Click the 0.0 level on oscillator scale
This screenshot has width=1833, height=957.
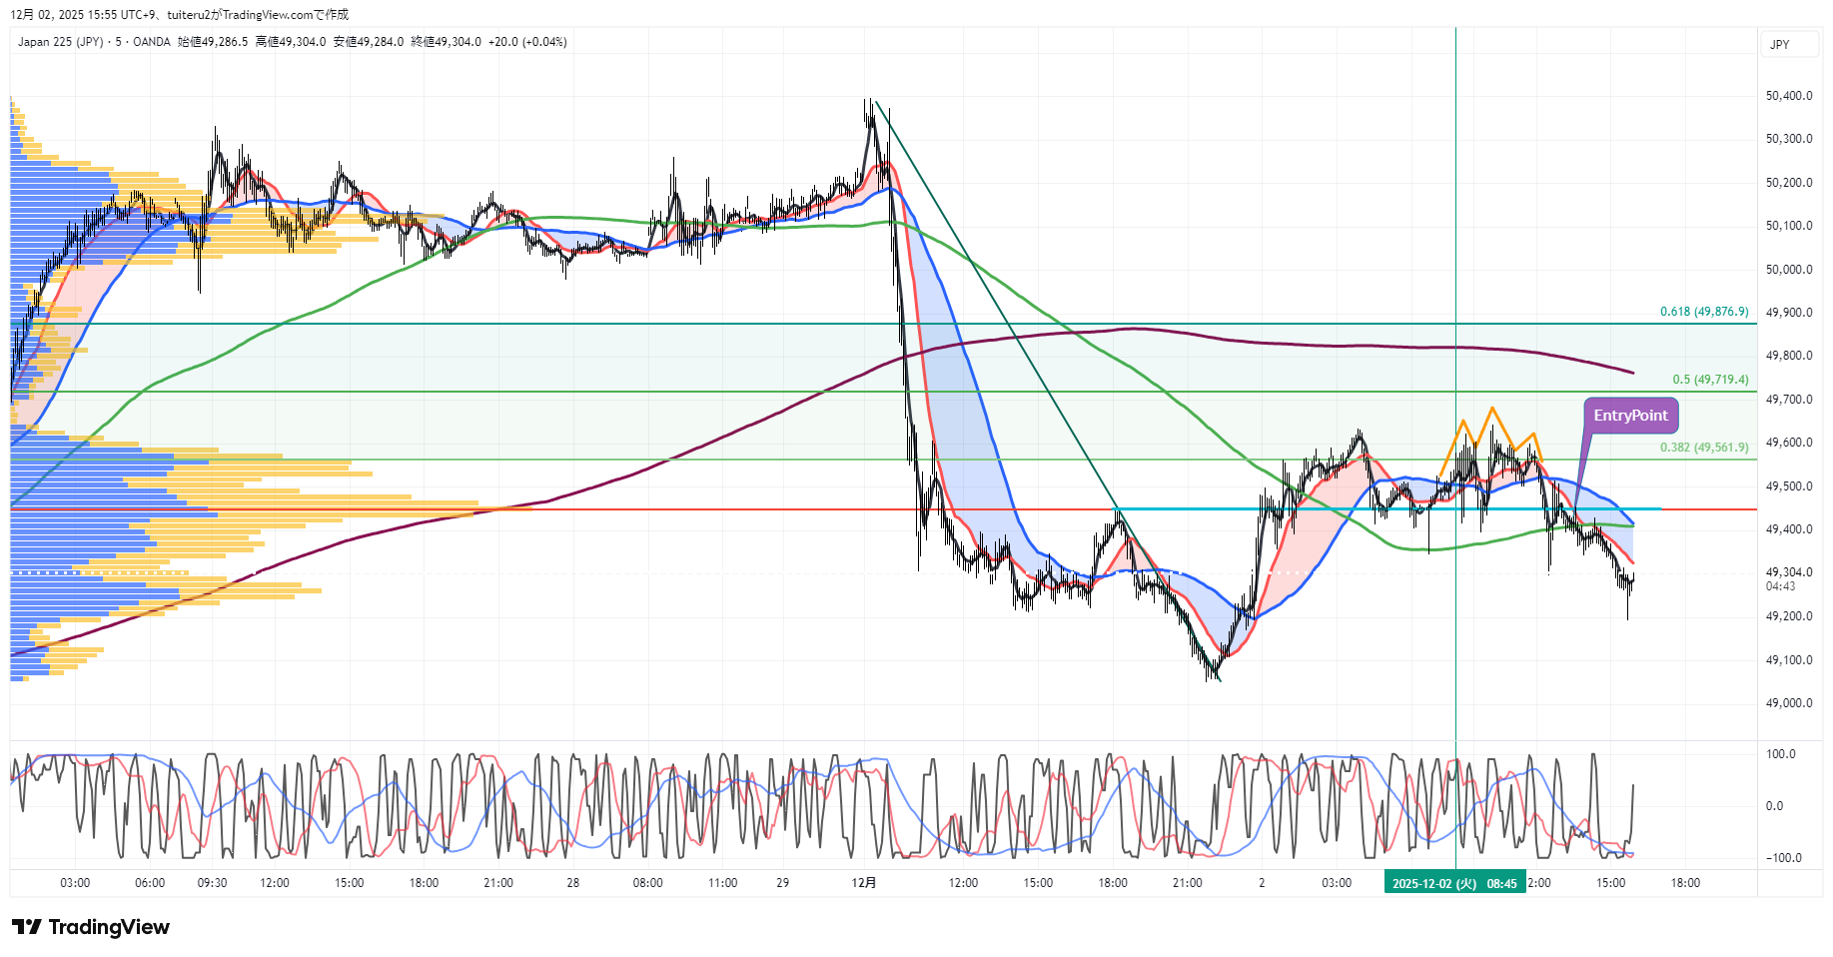click(1774, 806)
